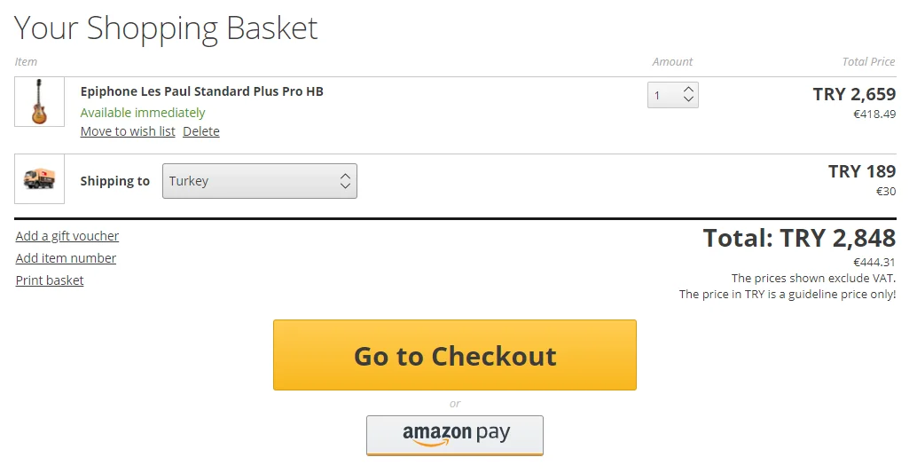Open the Amount quantity selector
This screenshot has width=917, height=473.
[672, 95]
